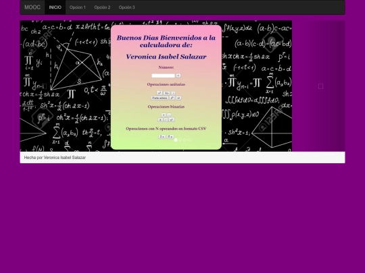Click the 'Numero:' label

coord(166,67)
